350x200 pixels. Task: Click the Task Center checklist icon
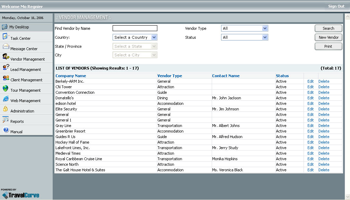tap(6, 36)
